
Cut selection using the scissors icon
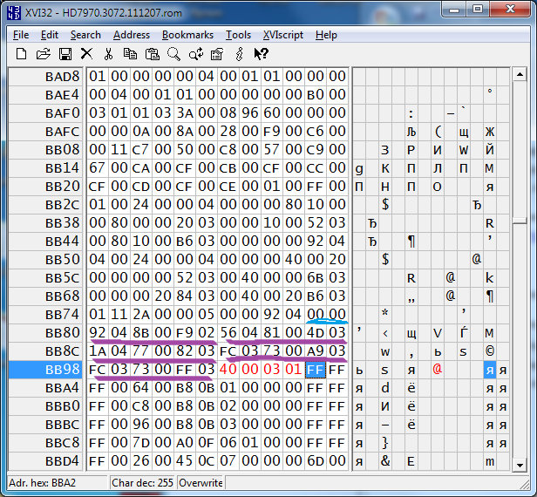108,54
